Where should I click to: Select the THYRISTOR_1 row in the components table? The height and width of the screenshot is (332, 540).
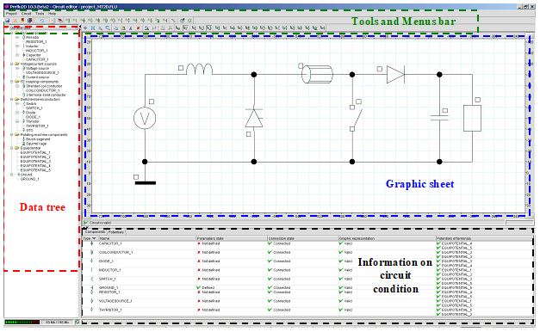click(307, 310)
